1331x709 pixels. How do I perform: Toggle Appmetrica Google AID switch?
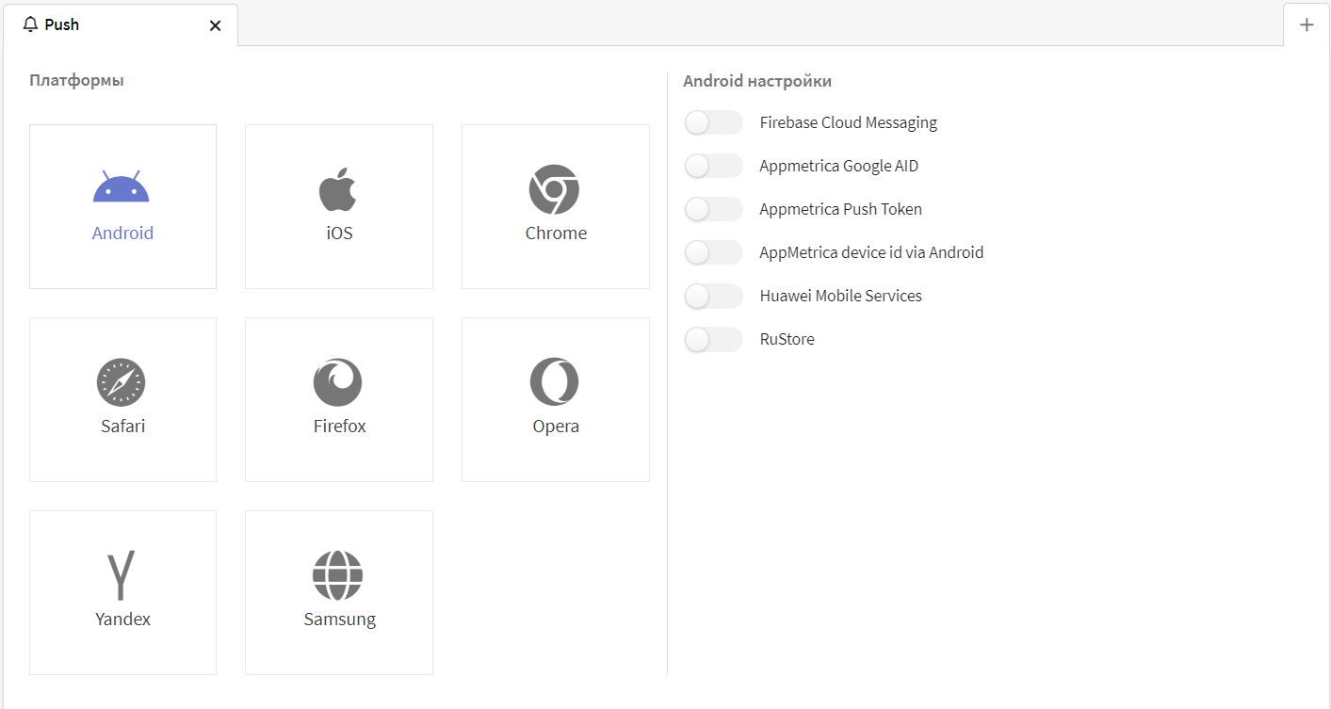[713, 166]
